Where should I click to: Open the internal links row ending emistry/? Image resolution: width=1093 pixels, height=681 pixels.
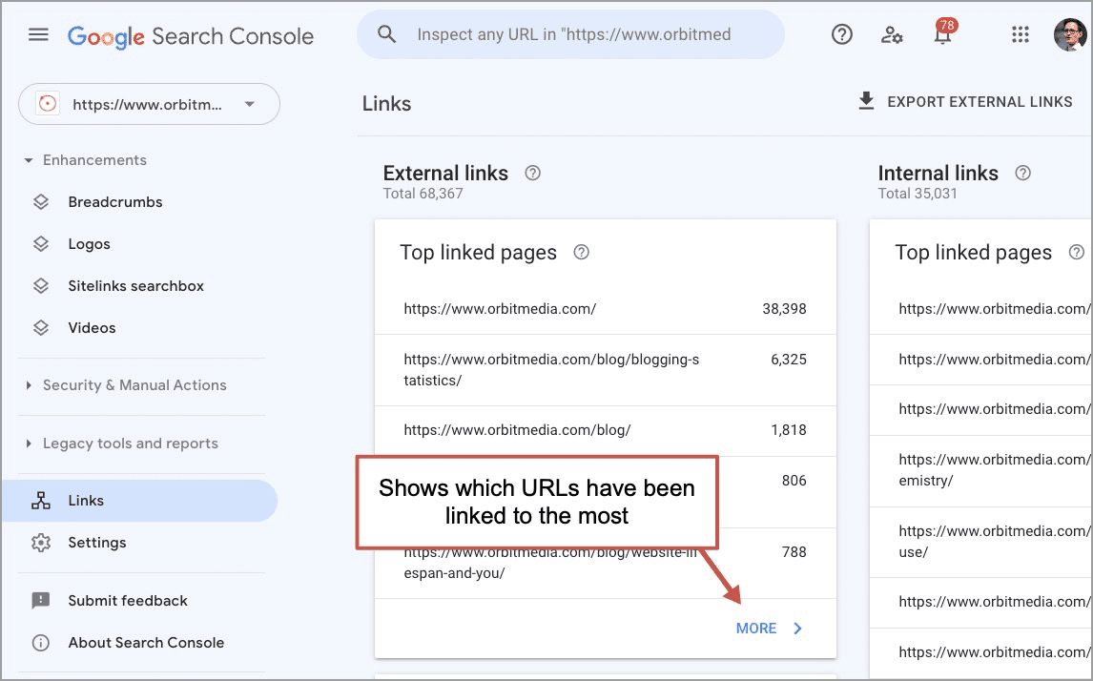coord(980,470)
